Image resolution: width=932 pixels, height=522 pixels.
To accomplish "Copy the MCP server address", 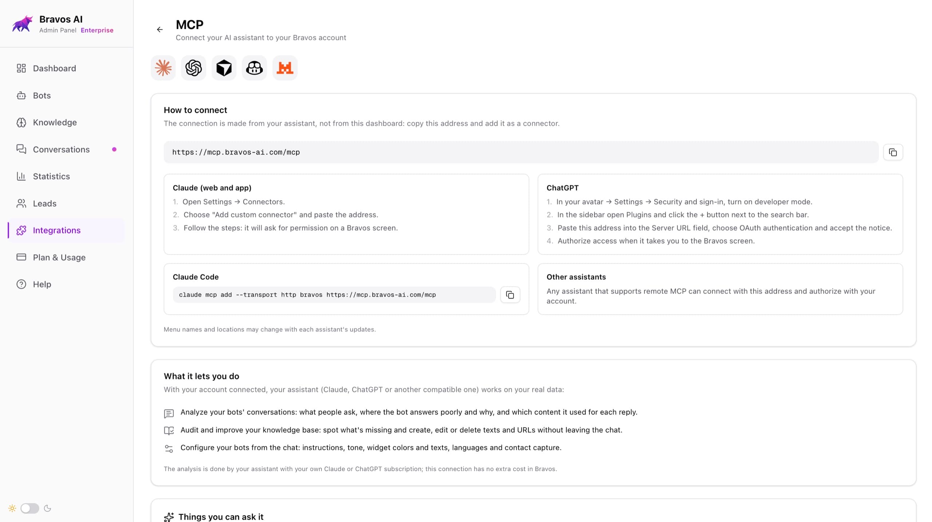I will [893, 152].
